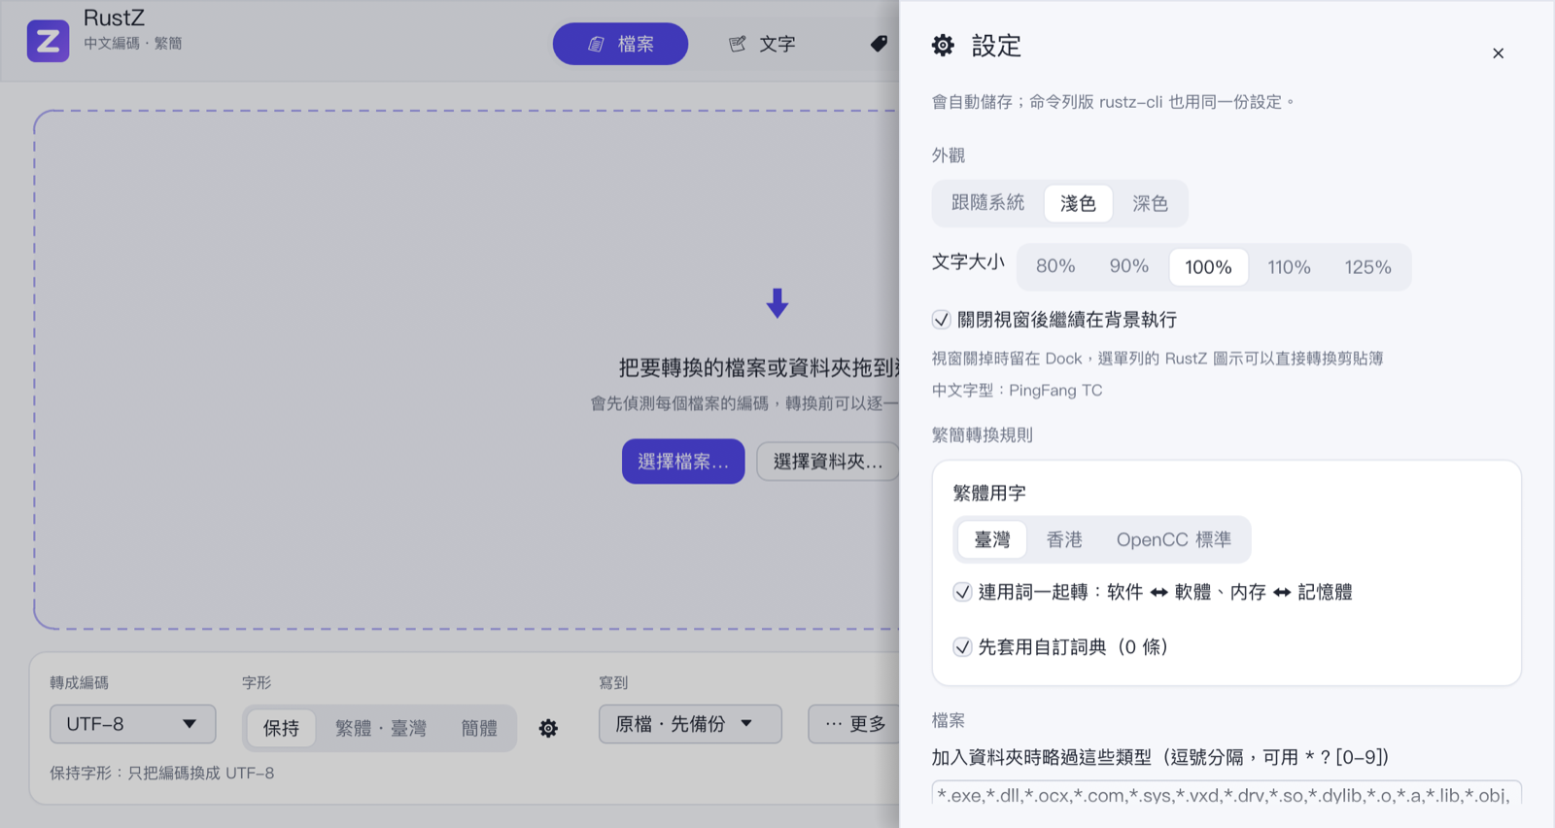The height and width of the screenshot is (828, 1555).
Task: Select 淺色 appearance option
Action: tap(1078, 203)
